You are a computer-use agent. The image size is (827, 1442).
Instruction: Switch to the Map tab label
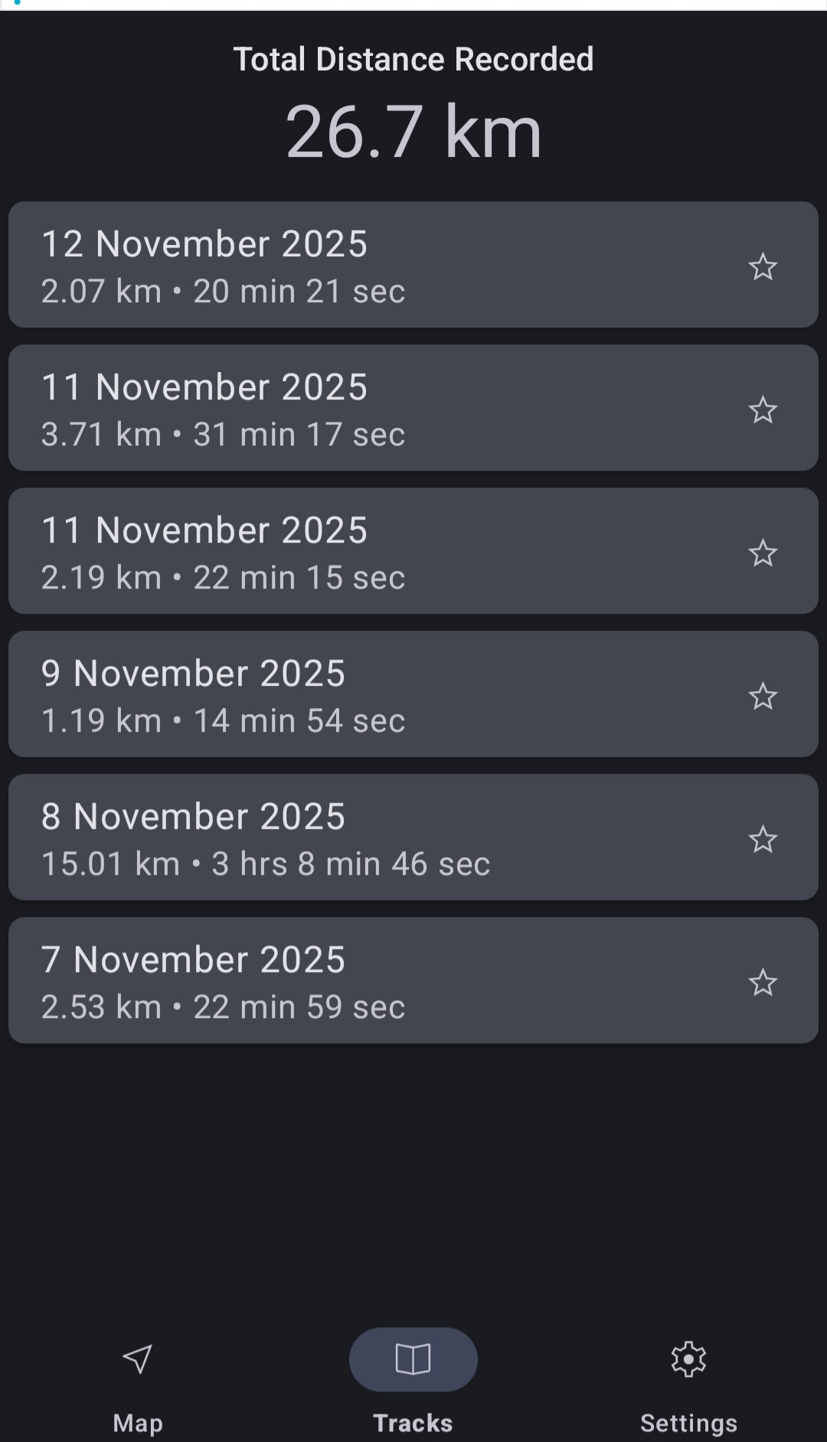[x=138, y=1423]
